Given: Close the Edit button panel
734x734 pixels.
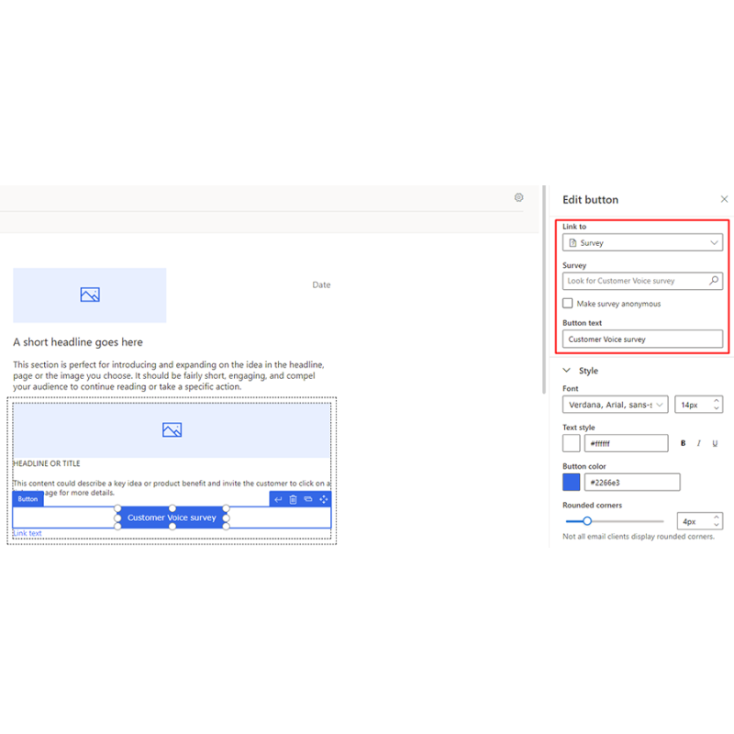Looking at the screenshot, I should coord(724,199).
